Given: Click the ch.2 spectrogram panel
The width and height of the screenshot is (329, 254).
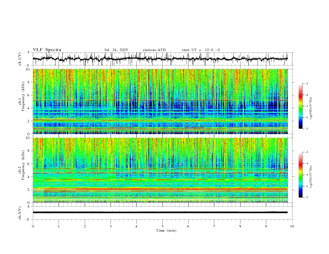Looking at the screenshot, I should tap(160, 170).
